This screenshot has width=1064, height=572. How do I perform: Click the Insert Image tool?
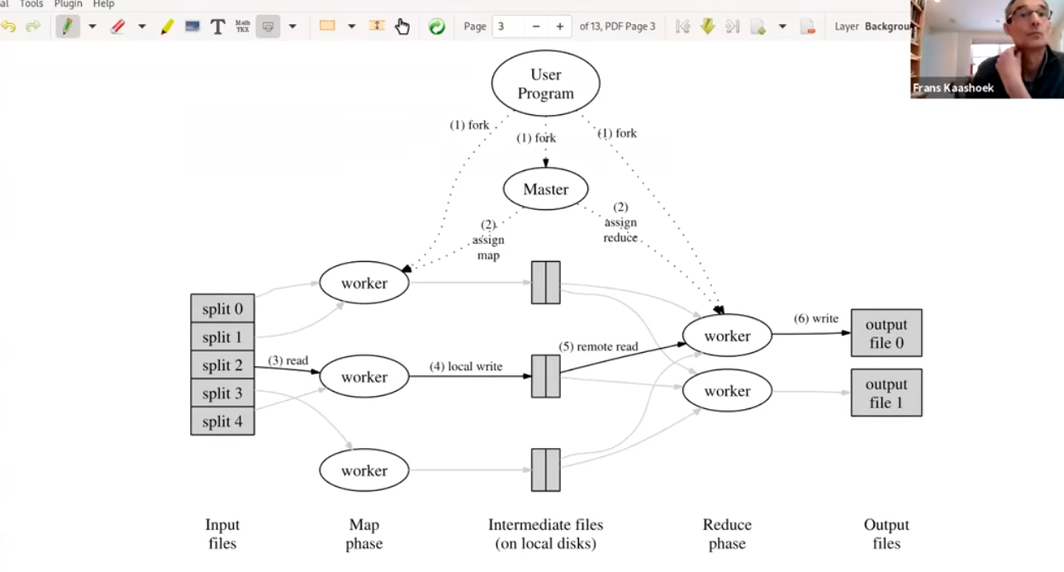pyautogui.click(x=192, y=26)
